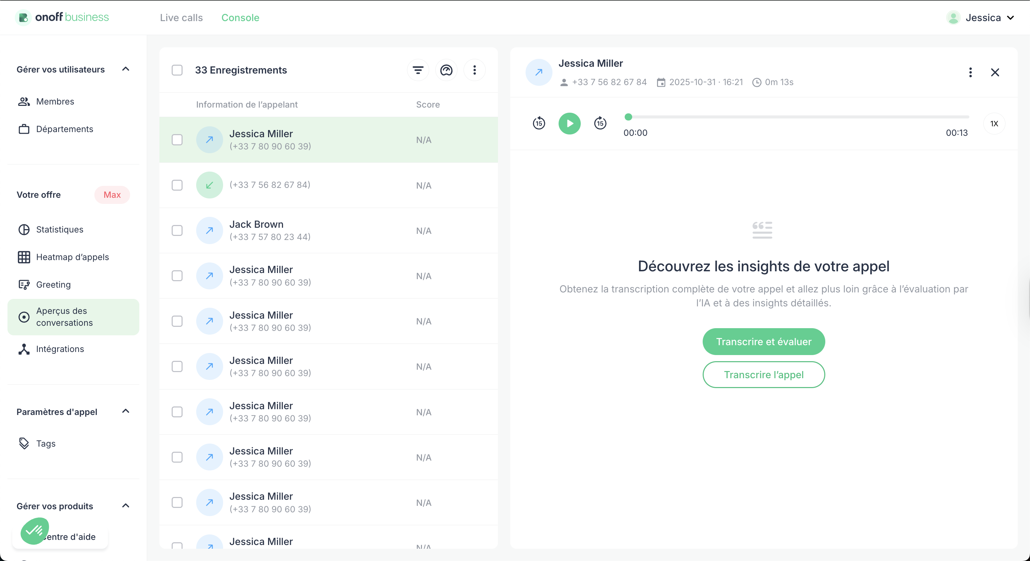Viewport: 1030px width, 561px height.
Task: Collapse the Gérer vos produits section
Action: coord(126,506)
